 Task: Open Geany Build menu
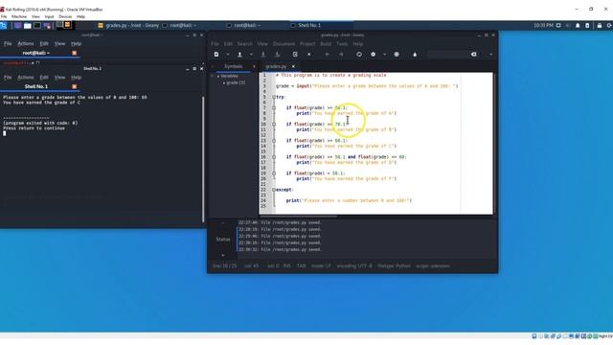(326, 44)
